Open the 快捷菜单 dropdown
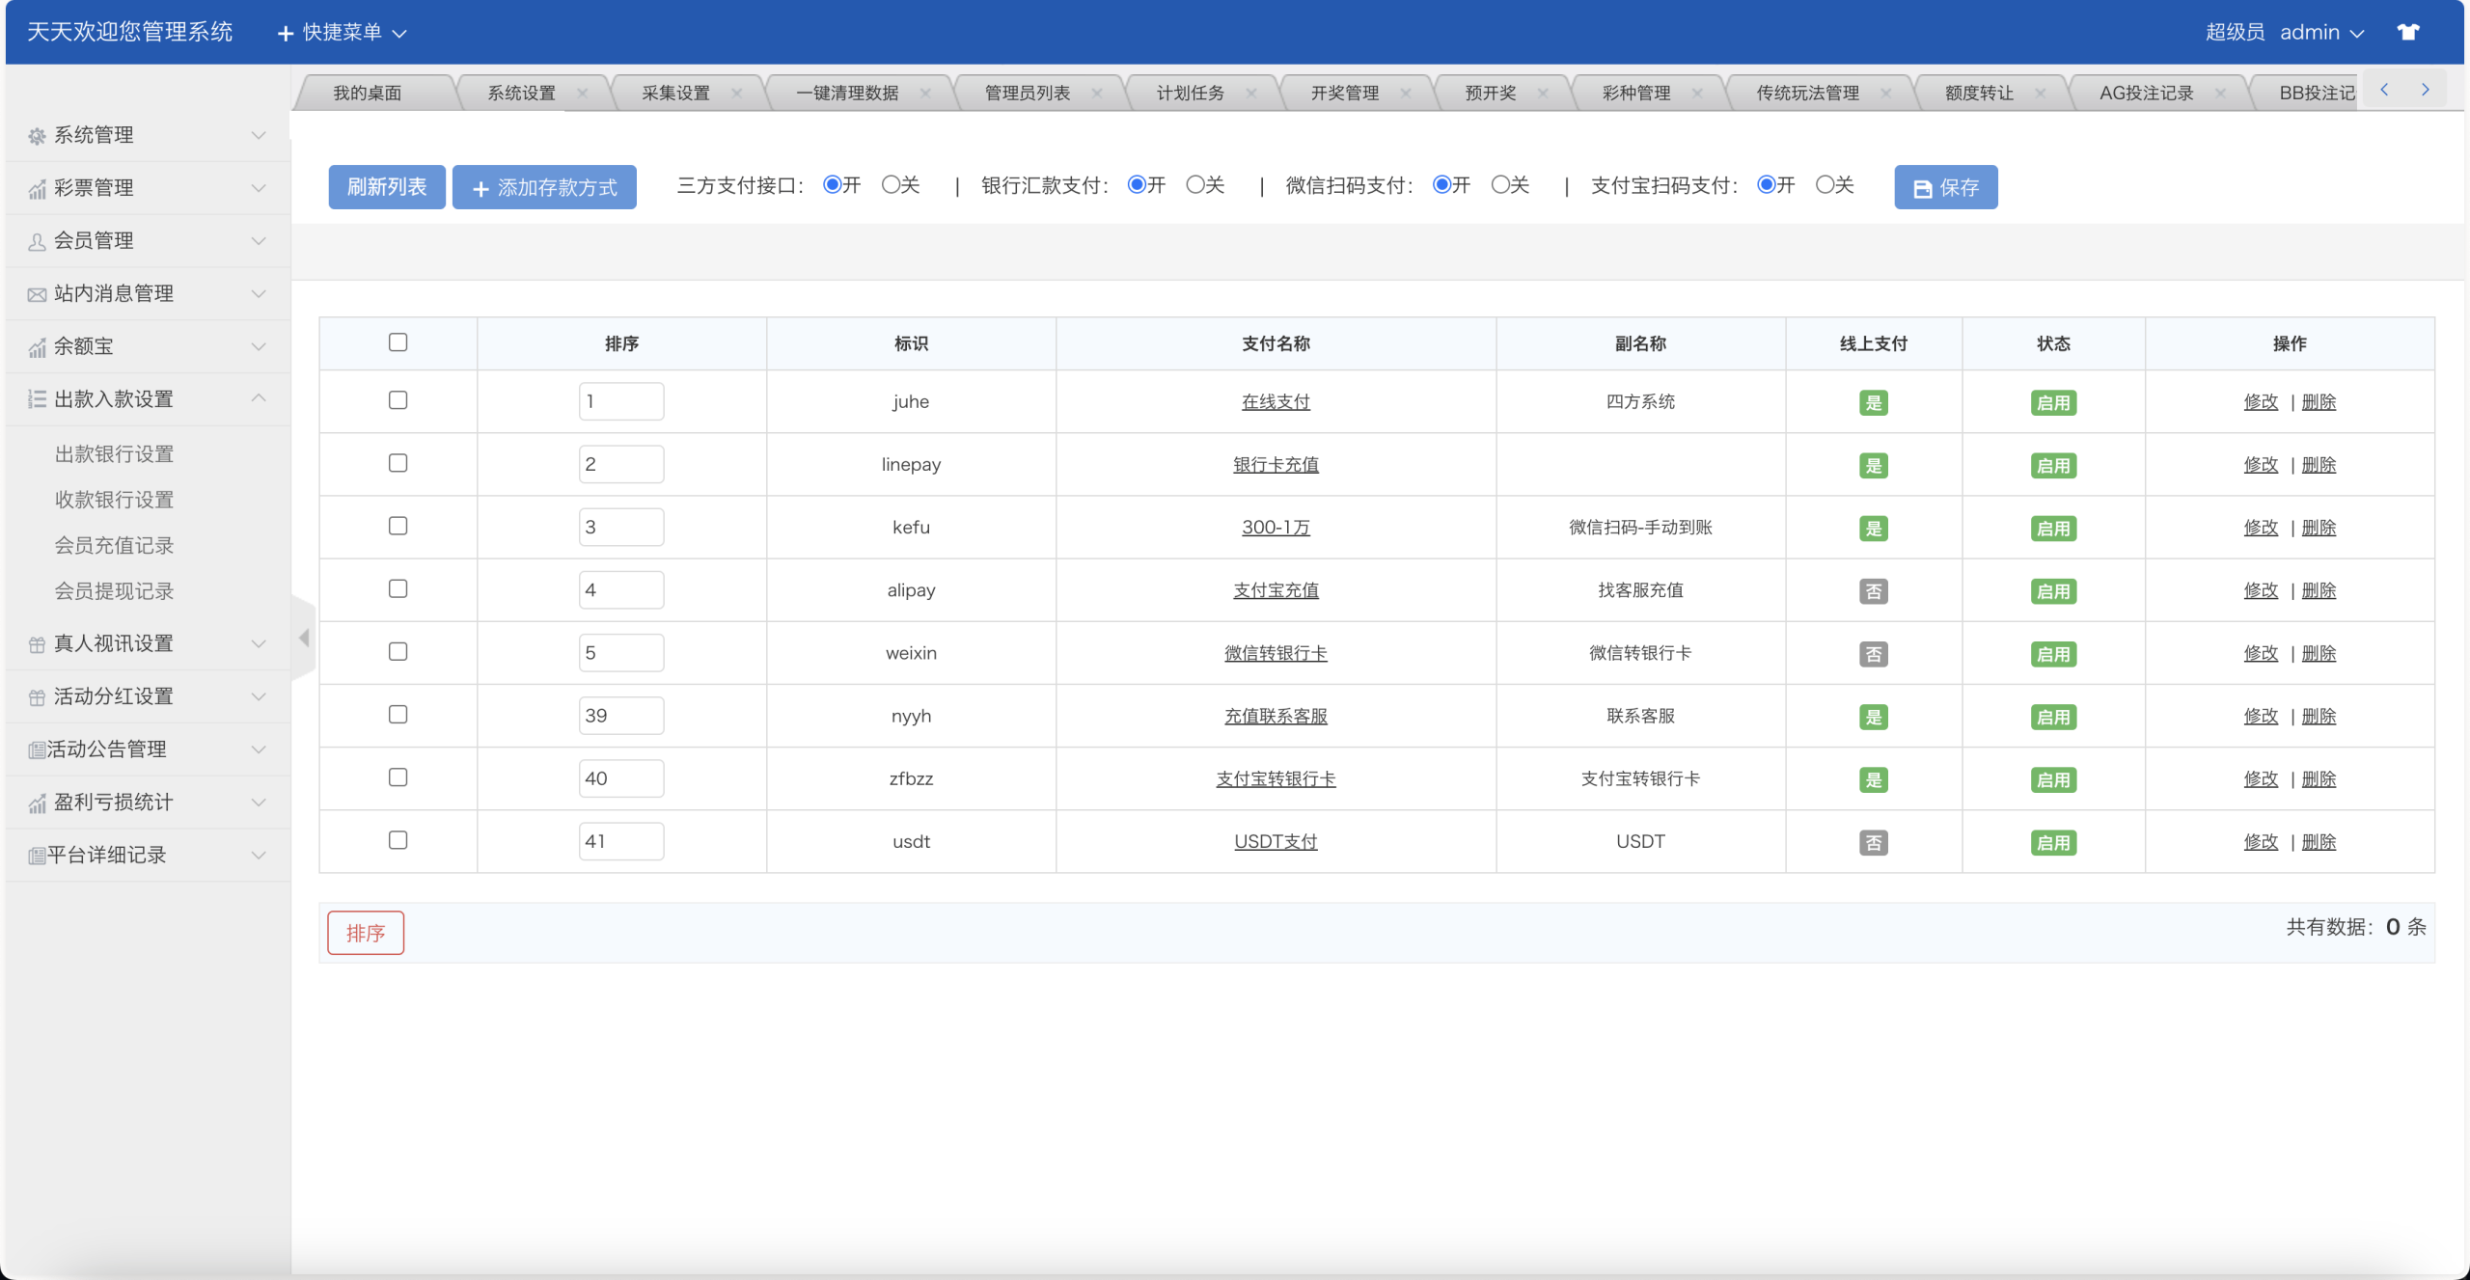This screenshot has height=1280, width=2470. point(343,32)
